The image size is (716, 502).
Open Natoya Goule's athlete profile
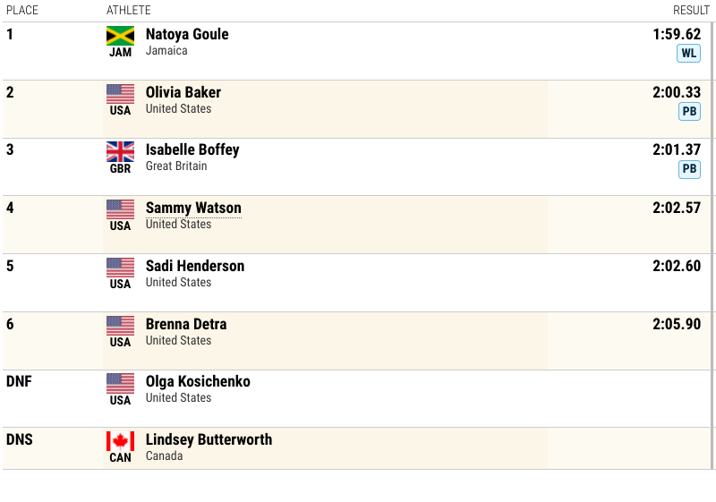187,34
